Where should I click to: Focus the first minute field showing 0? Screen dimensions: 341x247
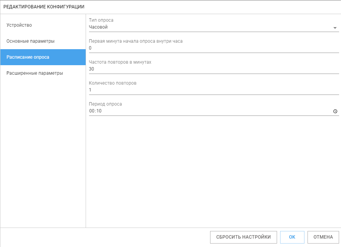click(214, 48)
